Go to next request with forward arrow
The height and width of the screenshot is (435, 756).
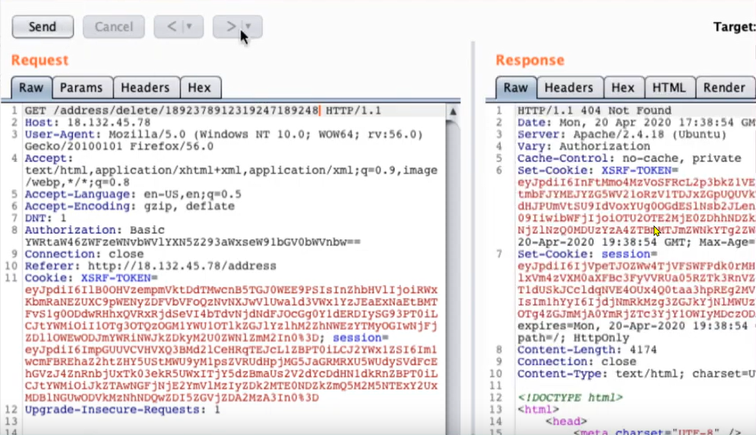[x=230, y=27]
